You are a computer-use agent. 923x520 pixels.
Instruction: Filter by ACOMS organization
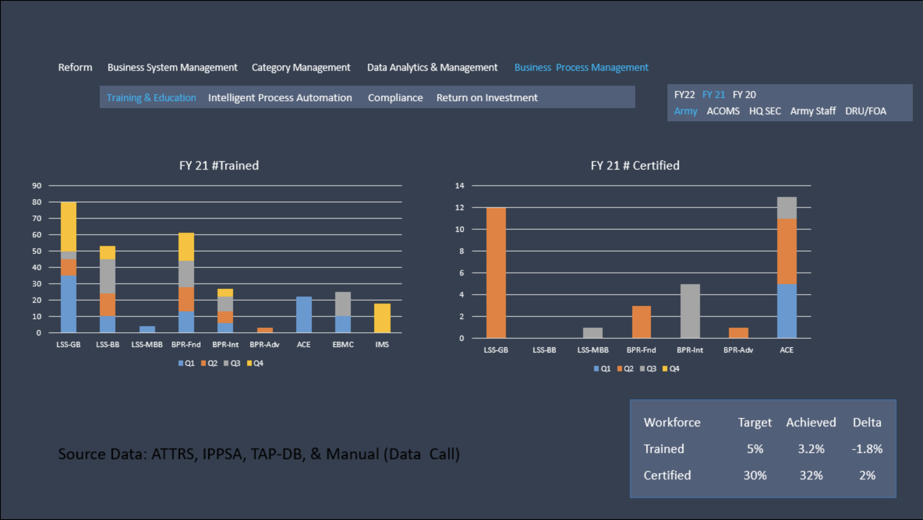[723, 111]
